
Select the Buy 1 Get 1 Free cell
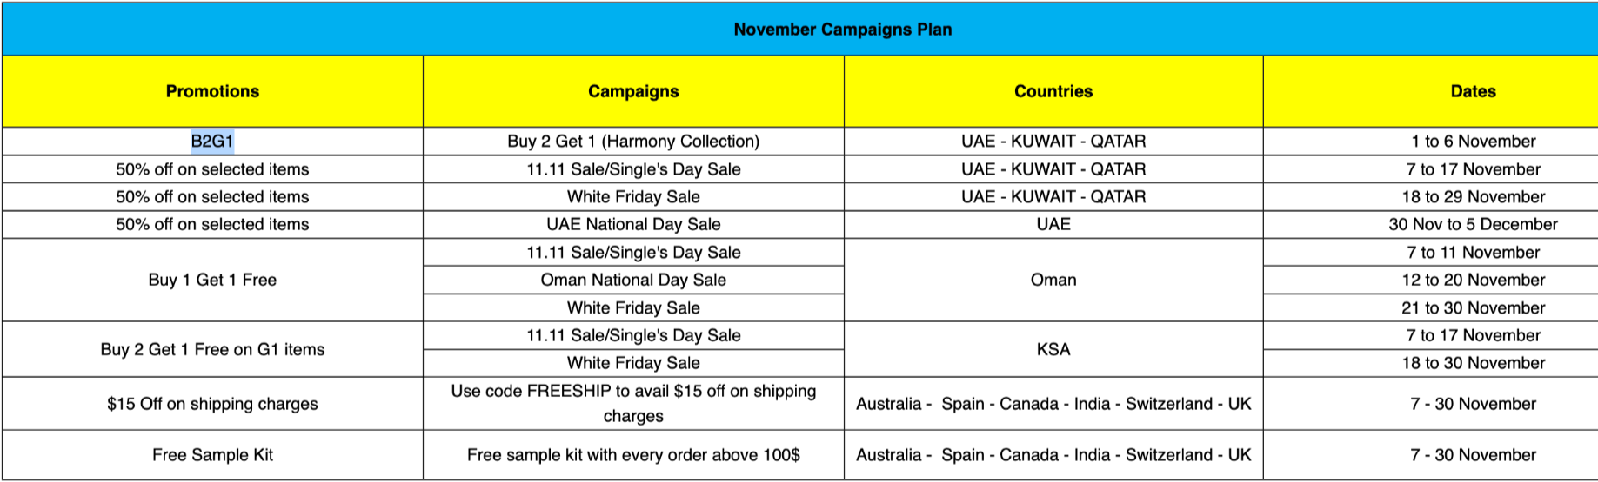point(212,280)
